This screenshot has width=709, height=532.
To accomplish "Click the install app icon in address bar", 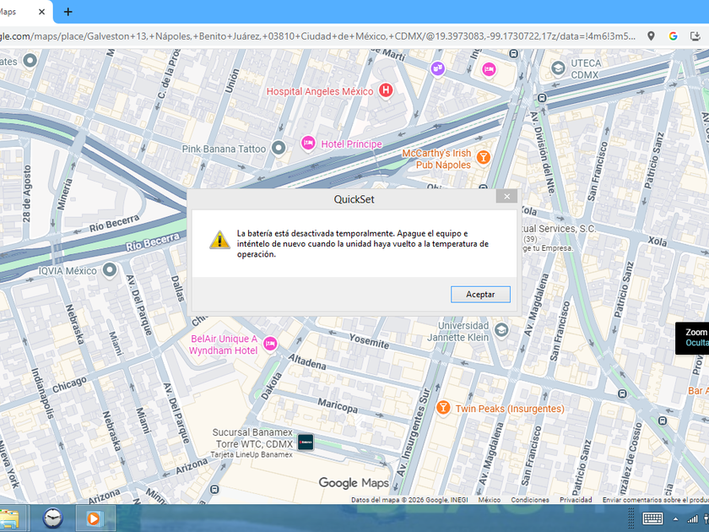I will point(695,36).
